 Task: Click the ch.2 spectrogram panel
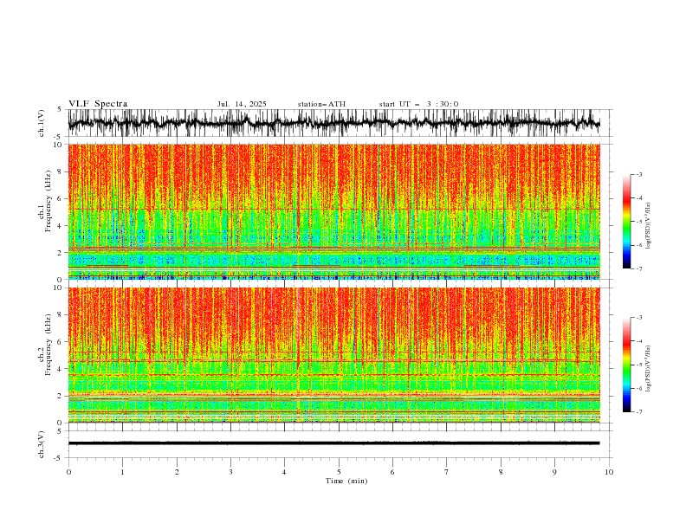(x=333, y=355)
